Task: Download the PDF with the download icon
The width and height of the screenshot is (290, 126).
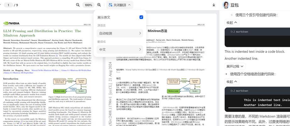Action: (x=214, y=5)
